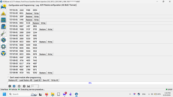This screenshot has width=173, height=97.
Task: Open the DTC trouble codes section
Action: 4,13
